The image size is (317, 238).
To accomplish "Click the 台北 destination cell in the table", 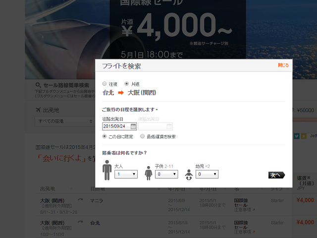I will pyautogui.click(x=95, y=223).
